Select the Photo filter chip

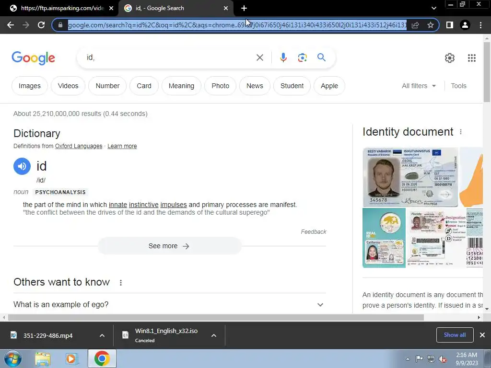pos(221,86)
